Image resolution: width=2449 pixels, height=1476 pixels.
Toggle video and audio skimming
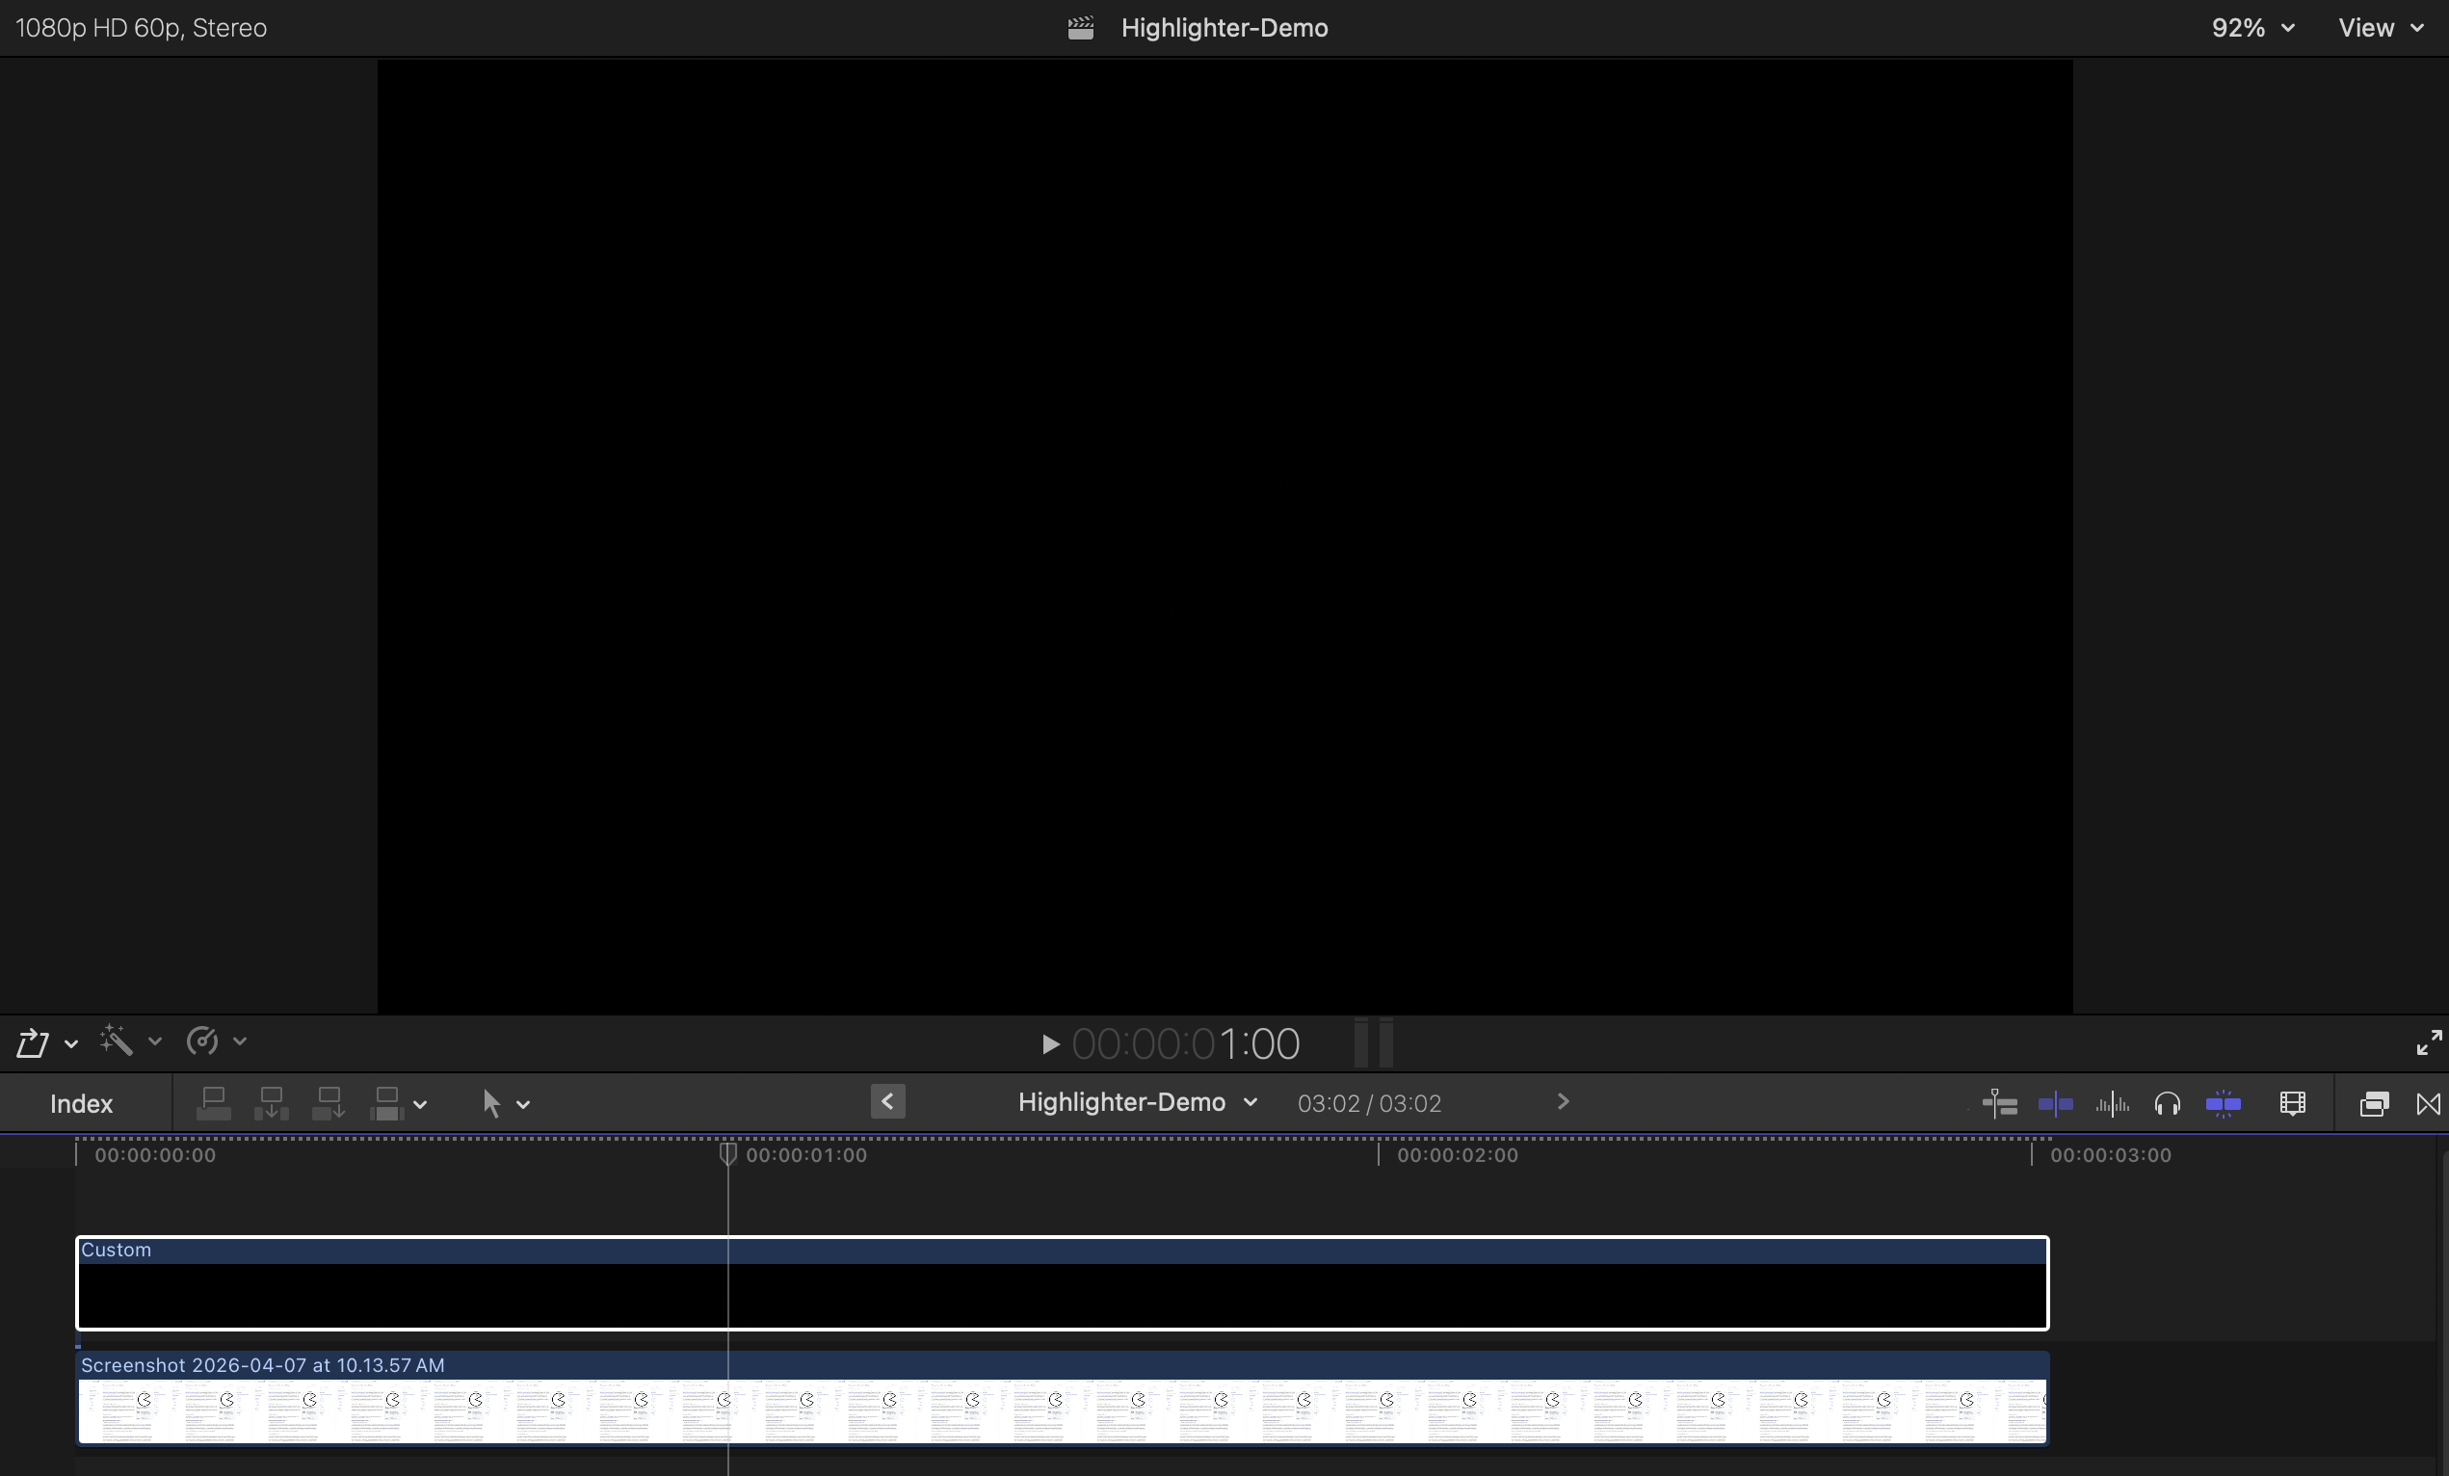pos(2054,1103)
